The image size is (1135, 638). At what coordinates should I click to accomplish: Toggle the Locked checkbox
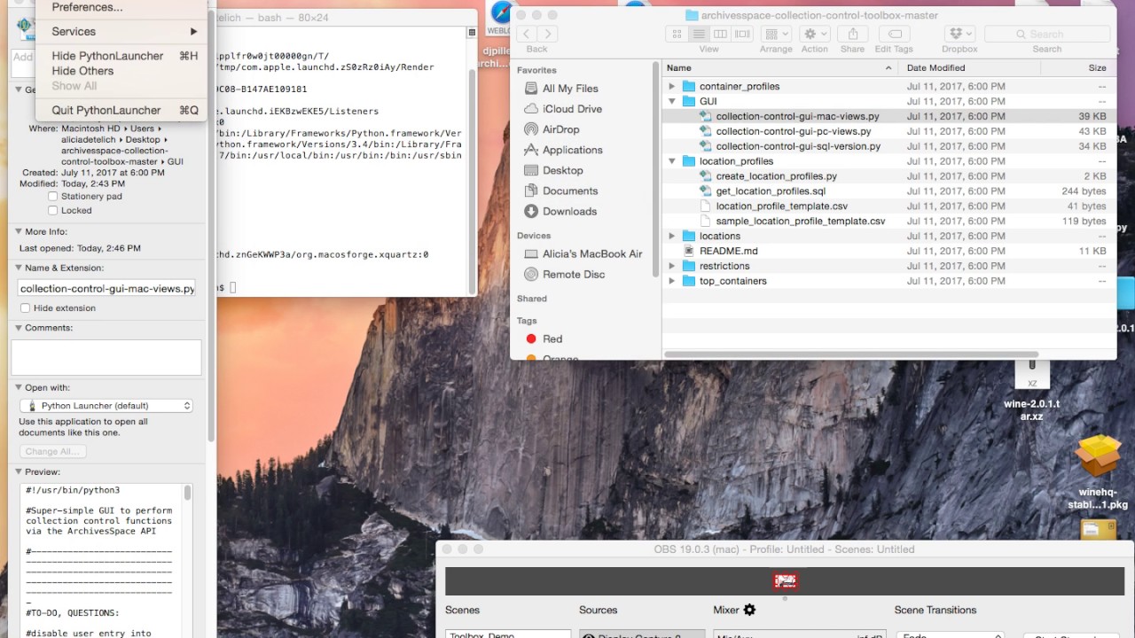point(53,211)
